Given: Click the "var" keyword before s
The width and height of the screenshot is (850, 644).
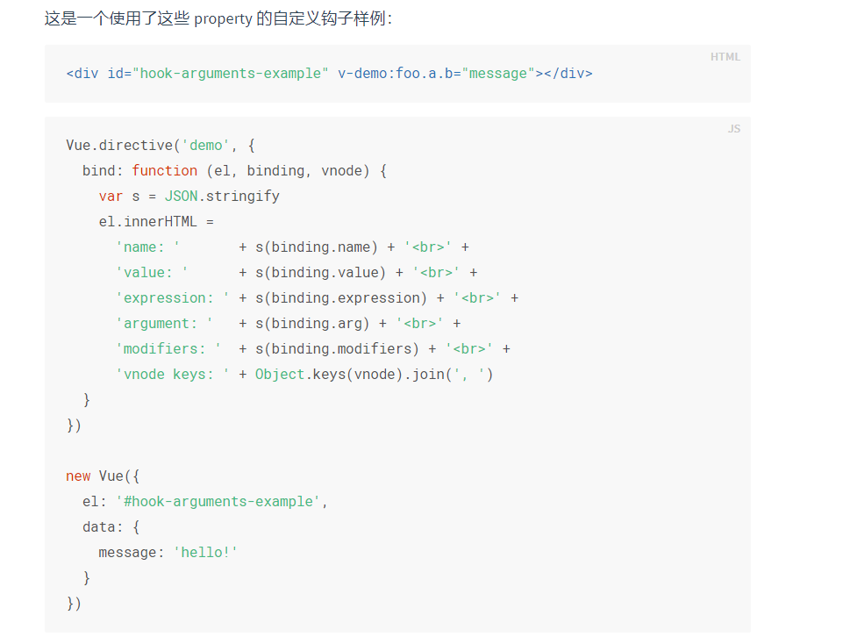Looking at the screenshot, I should point(111,197).
